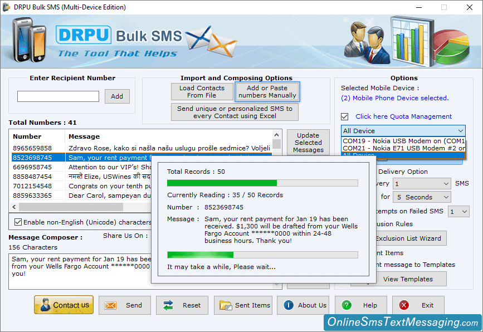Click the Contact us person icon

coord(45,305)
